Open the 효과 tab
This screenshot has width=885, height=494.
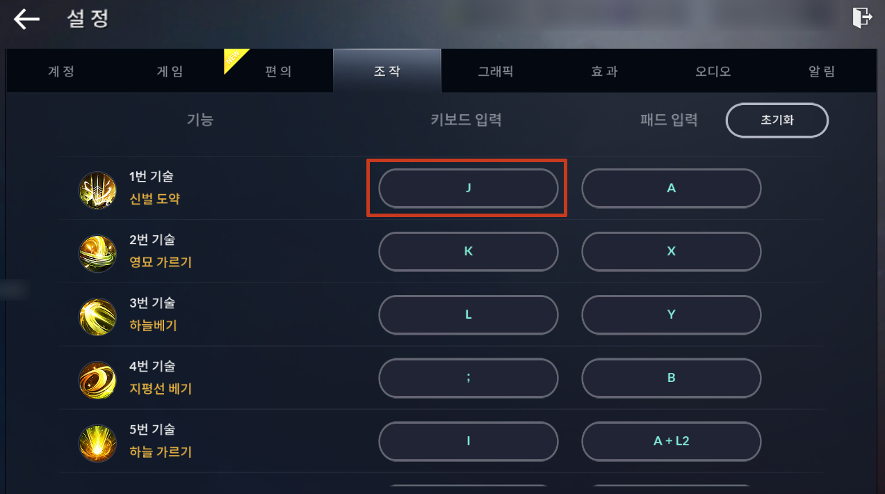pyautogui.click(x=604, y=71)
